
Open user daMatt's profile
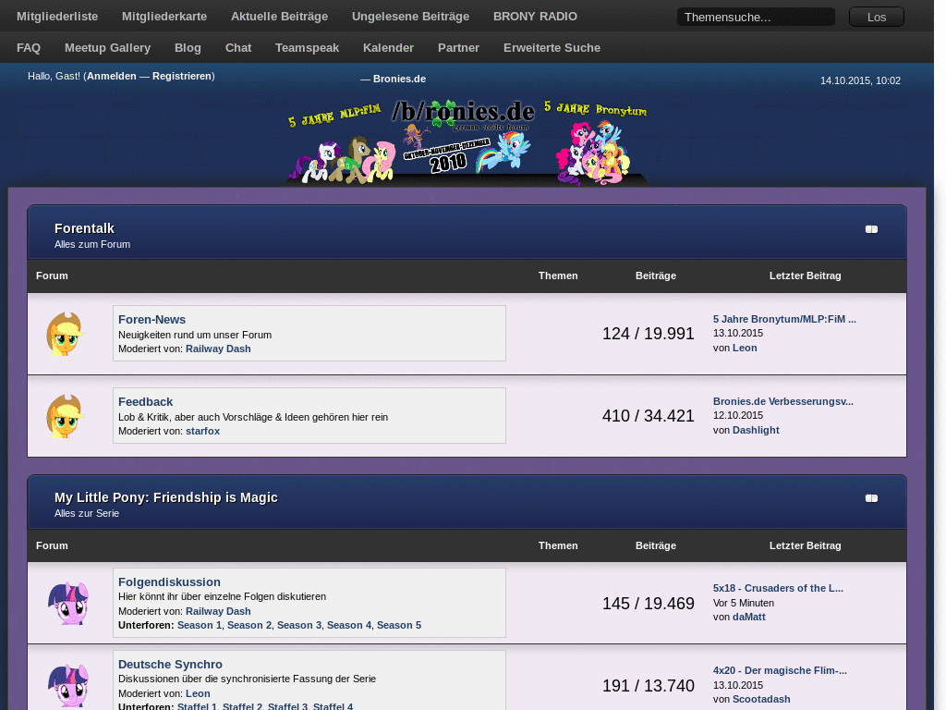[x=748, y=617]
